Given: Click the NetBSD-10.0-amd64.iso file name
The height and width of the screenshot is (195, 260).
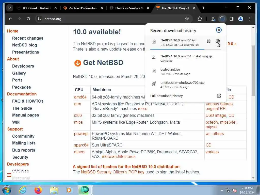Looking at the screenshot, I should point(178,40).
